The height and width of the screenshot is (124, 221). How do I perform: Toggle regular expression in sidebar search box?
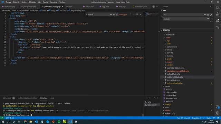[x=211, y=14]
